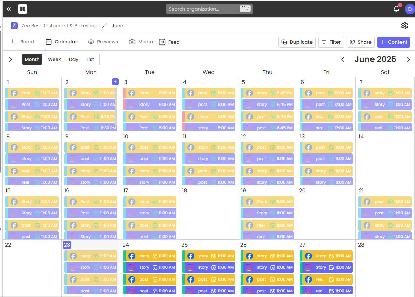
Task: Open Facebook story on June 24
Action: [x=150, y=256]
